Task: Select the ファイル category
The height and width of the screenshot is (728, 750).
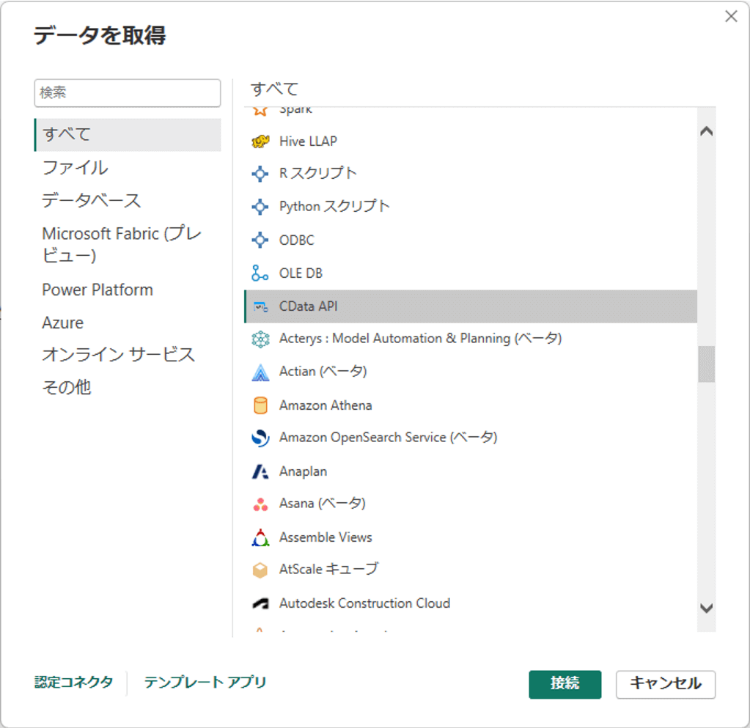Action: click(75, 168)
